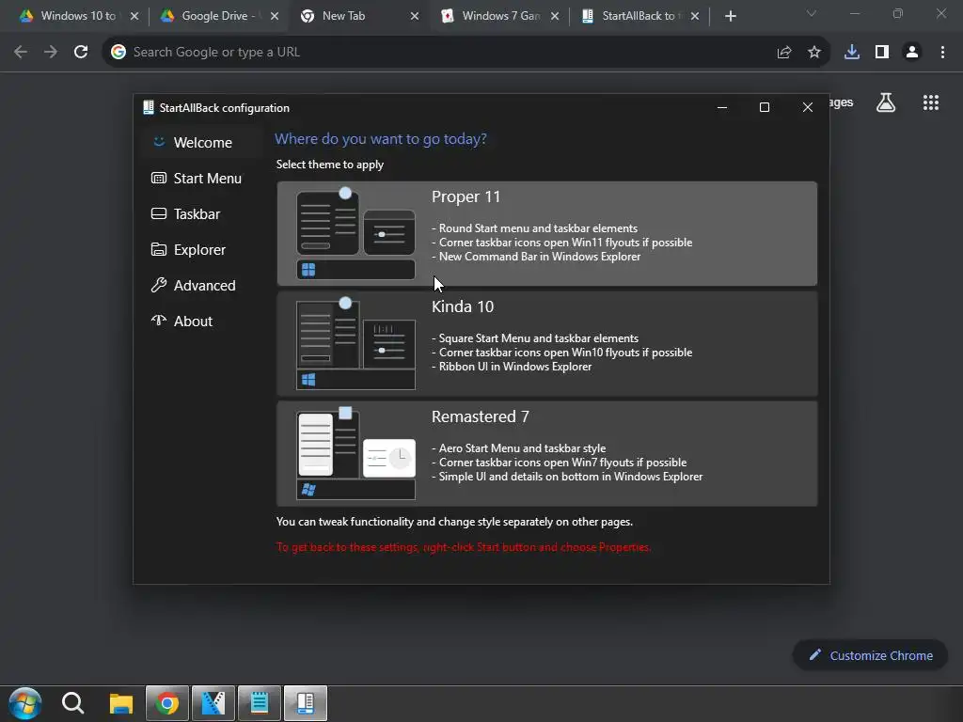Click StartAllBack title bar app icon
The width and height of the screenshot is (963, 722).
(x=148, y=107)
